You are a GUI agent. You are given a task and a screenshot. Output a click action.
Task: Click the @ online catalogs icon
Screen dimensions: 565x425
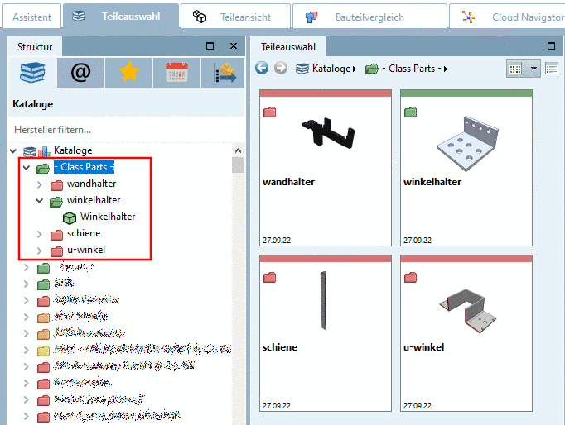click(x=80, y=73)
